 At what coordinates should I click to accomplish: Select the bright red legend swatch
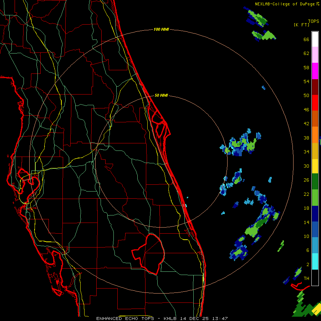315,103
